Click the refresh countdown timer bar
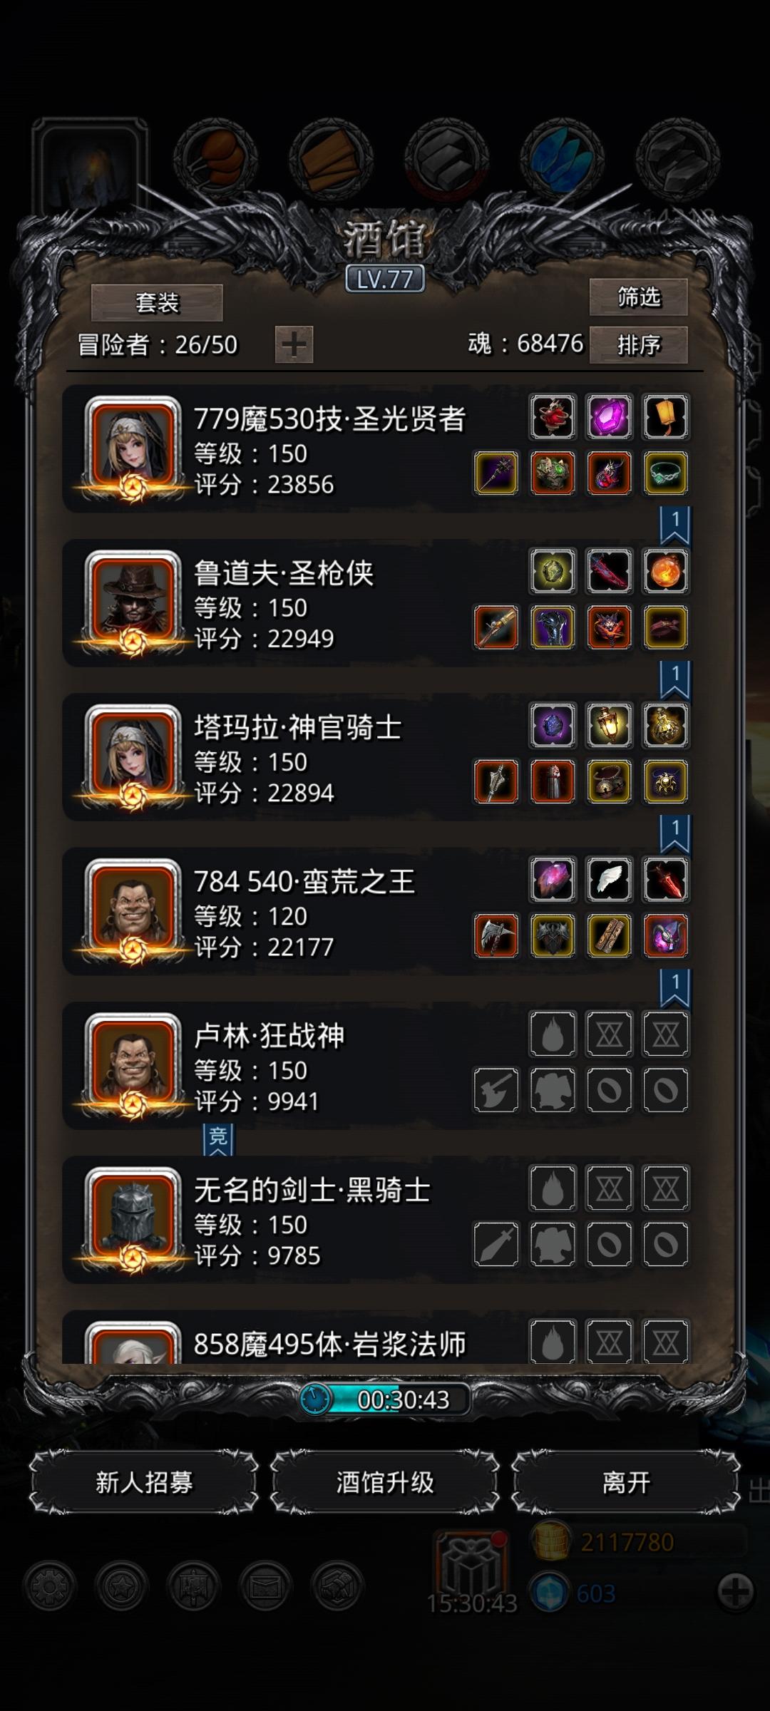The height and width of the screenshot is (1711, 770). pyautogui.click(x=385, y=1399)
